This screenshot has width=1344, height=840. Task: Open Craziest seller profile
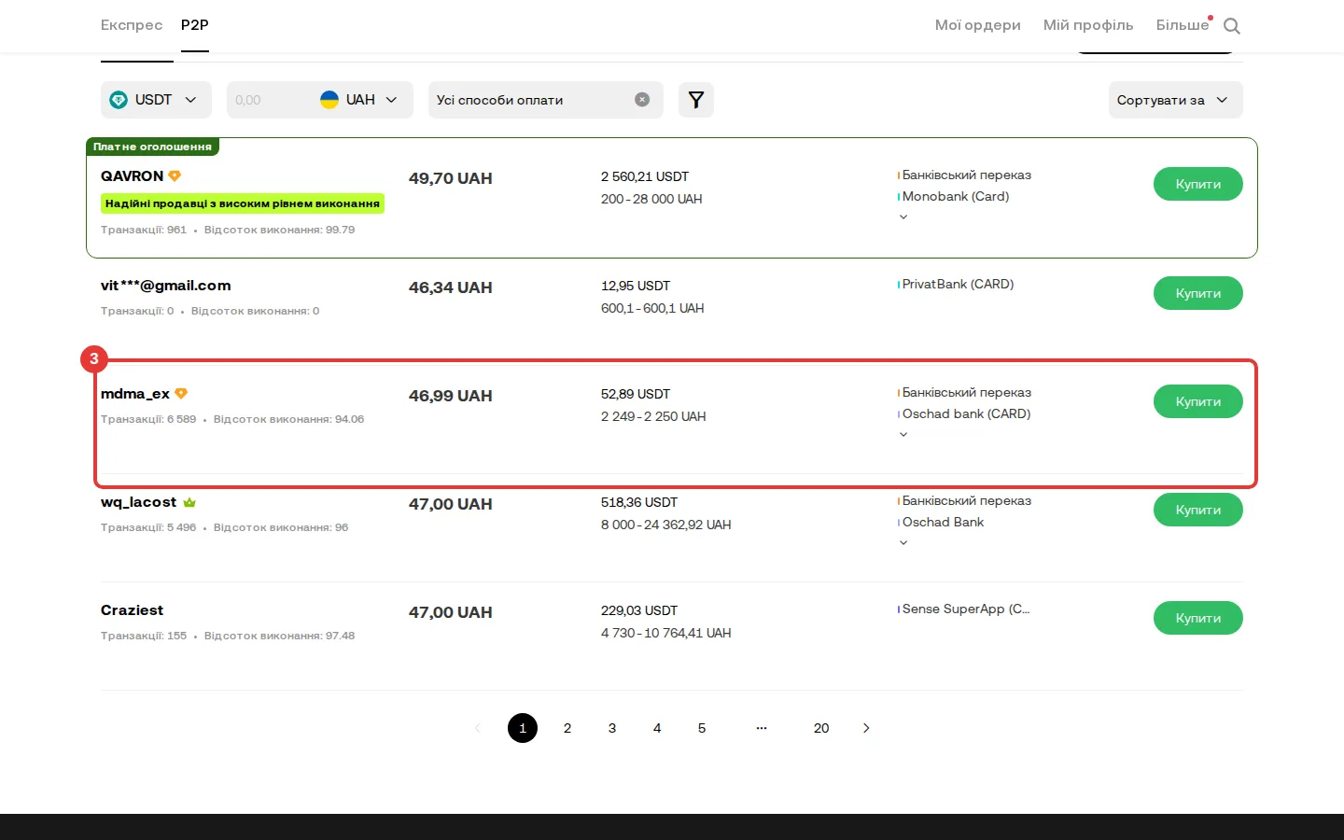coord(132,610)
